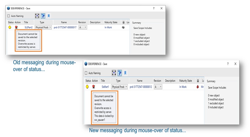250x137 pixels.
Task: Click red action icon in SlePart1 row
Action: point(93,87)
